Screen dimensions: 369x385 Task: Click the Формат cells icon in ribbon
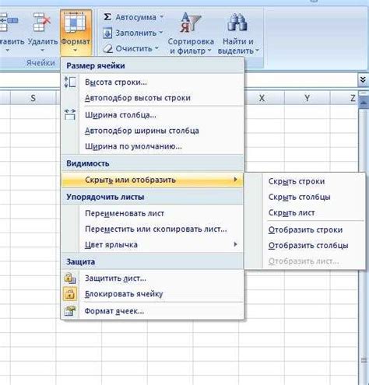coord(75,23)
